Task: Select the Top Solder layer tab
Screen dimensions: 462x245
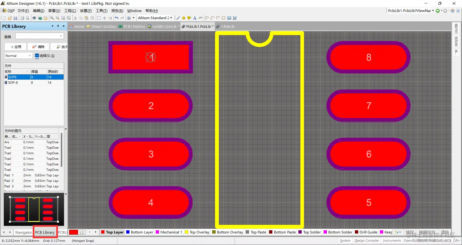Action: coord(309,232)
